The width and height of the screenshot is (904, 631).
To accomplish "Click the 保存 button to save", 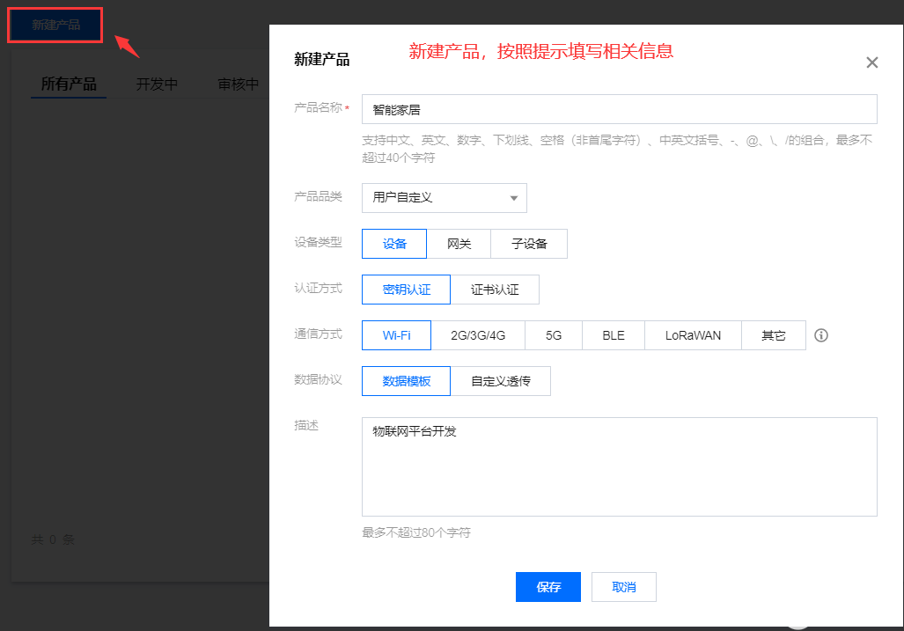I will (548, 586).
